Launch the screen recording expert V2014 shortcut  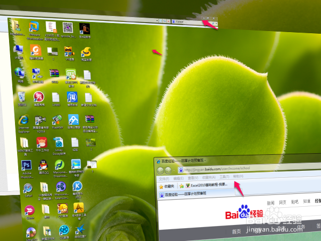point(41,124)
